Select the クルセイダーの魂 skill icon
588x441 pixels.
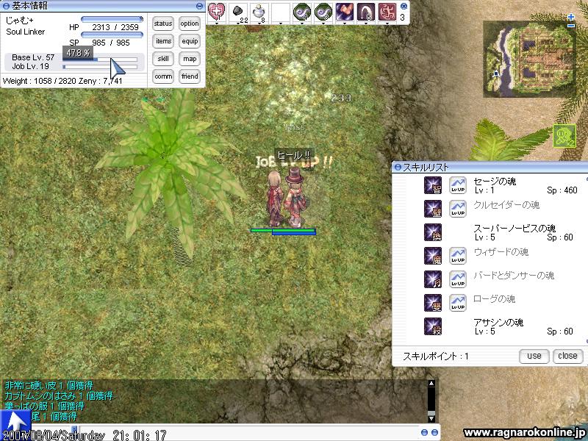pos(433,209)
